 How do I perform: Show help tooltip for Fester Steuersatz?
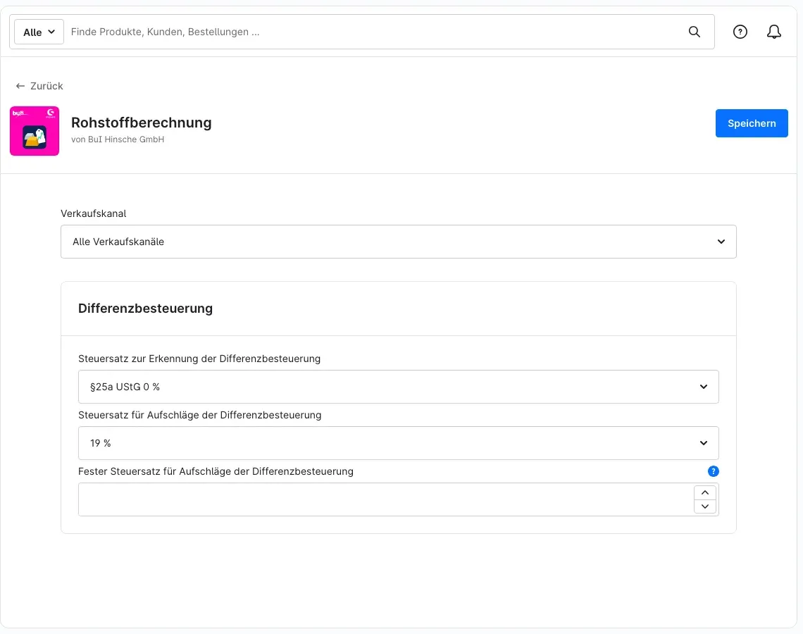(713, 471)
